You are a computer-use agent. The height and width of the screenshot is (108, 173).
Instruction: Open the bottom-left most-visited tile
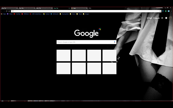click(x=64, y=68)
